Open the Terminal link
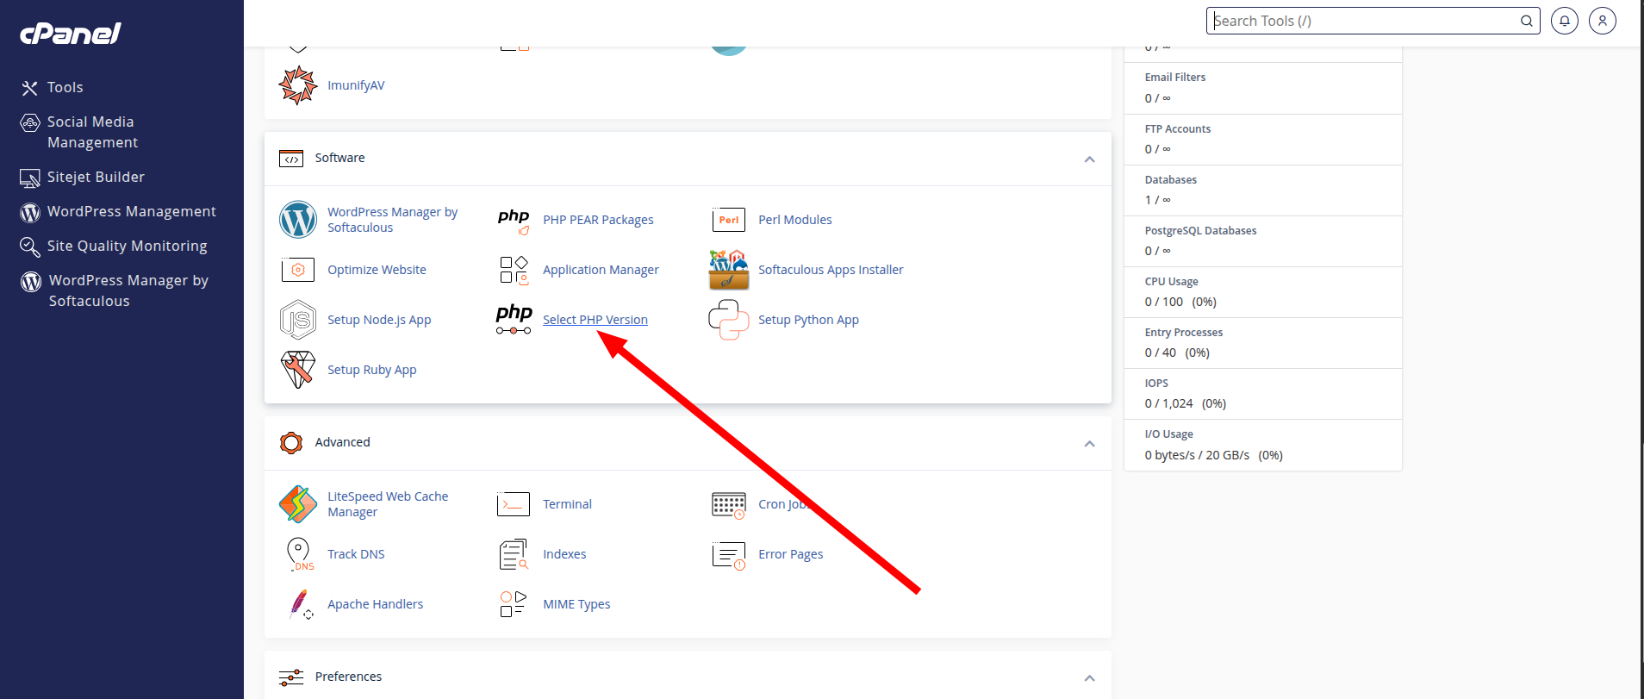 pos(567,504)
